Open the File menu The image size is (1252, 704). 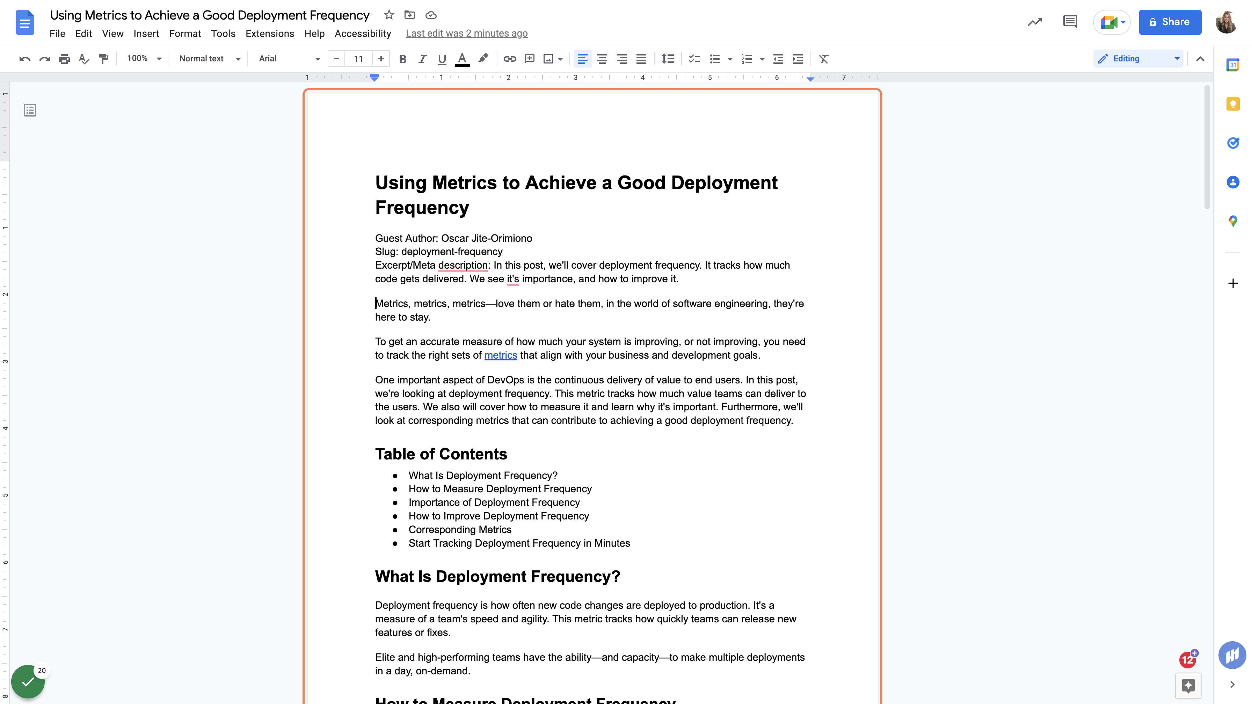pos(57,33)
